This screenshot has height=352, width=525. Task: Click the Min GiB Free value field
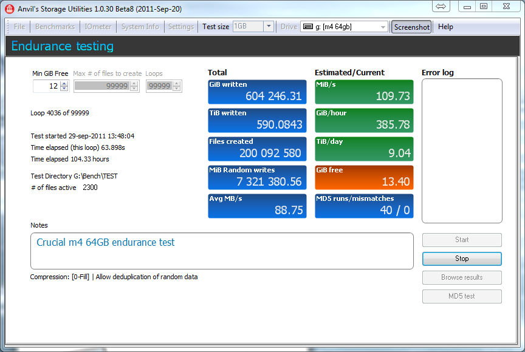(x=47, y=86)
